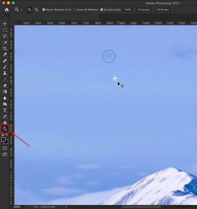Viewport: 197px width, 209px height.
Task: Select Zoom In mode in the options bar
Action: pyautogui.click(x=29, y=10)
